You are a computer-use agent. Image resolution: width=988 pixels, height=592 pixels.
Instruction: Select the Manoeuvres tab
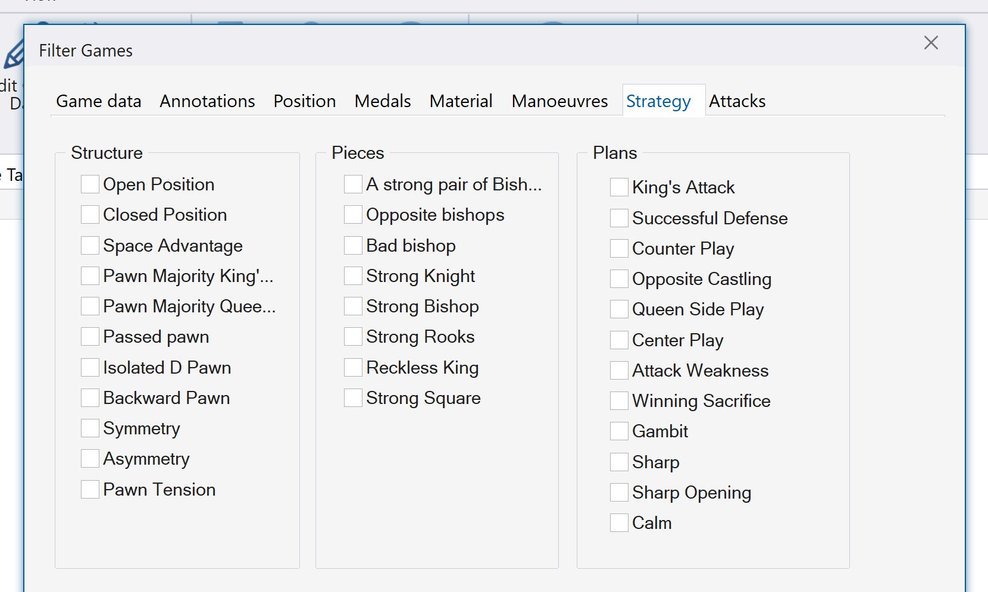pos(559,101)
